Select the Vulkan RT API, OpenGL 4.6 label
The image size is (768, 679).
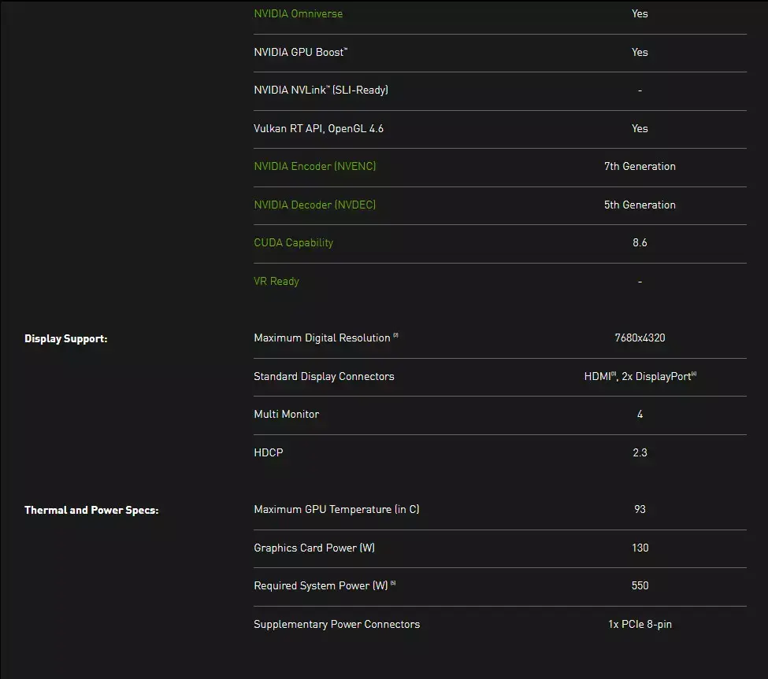click(x=318, y=129)
